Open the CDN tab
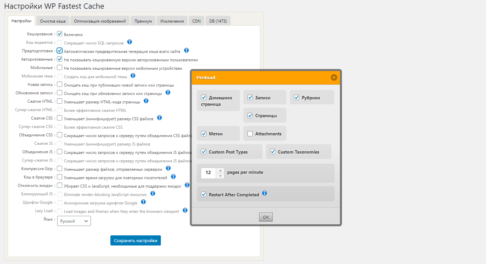 pos(197,21)
